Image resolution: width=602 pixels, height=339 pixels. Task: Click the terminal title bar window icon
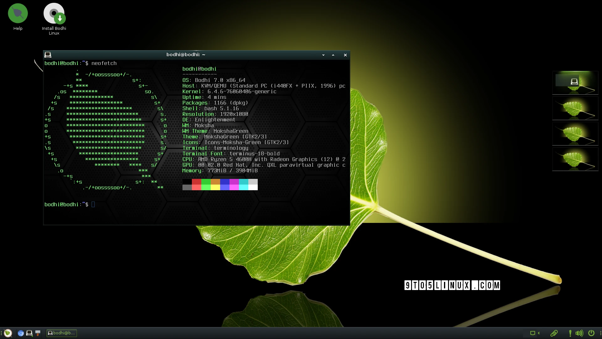click(x=48, y=54)
